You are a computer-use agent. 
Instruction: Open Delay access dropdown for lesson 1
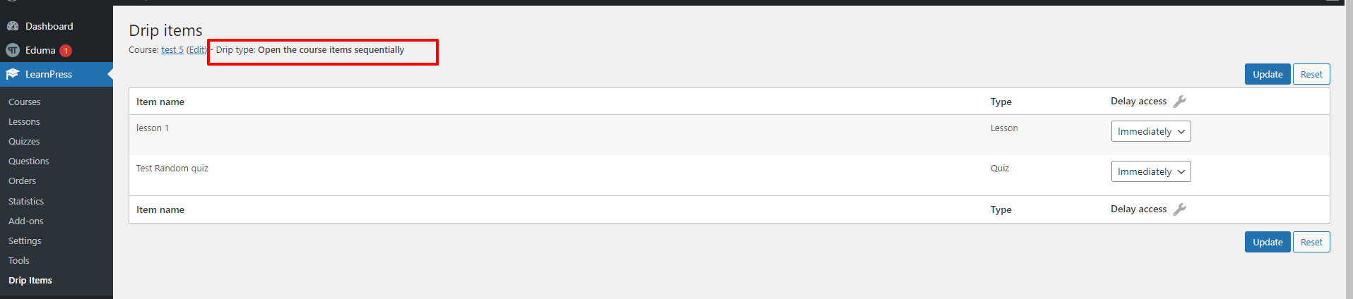[x=1151, y=131]
